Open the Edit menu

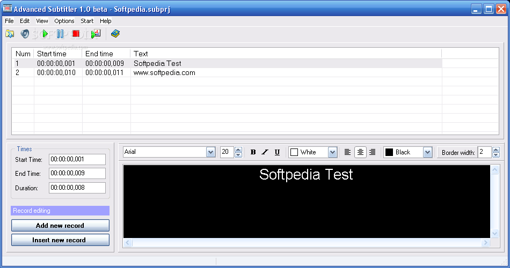(25, 21)
